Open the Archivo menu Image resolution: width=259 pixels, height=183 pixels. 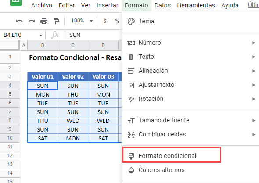click(x=42, y=5)
